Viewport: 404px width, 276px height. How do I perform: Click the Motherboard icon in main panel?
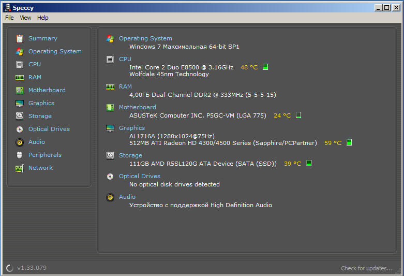tap(110, 107)
